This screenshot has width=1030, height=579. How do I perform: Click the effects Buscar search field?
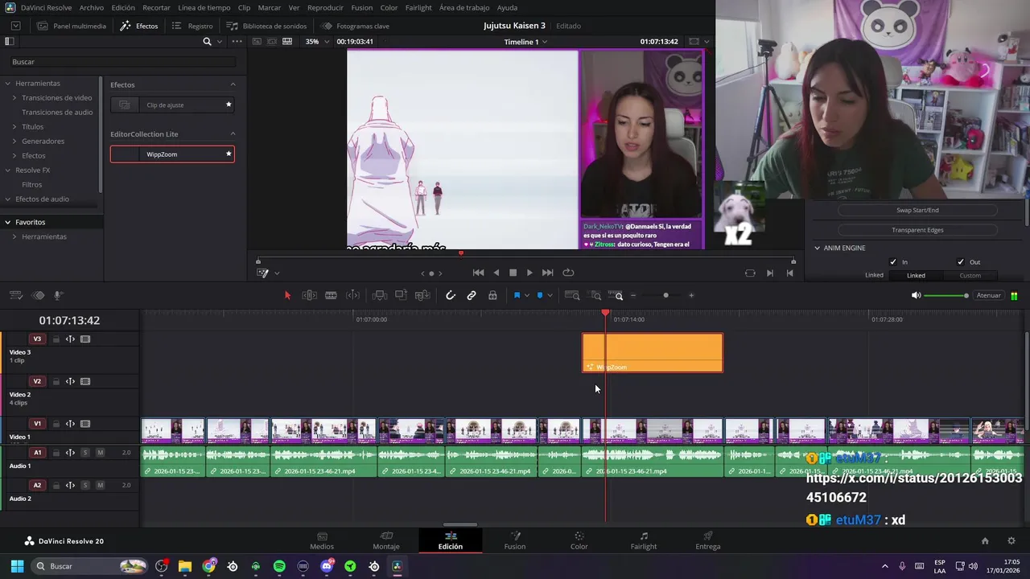point(122,62)
